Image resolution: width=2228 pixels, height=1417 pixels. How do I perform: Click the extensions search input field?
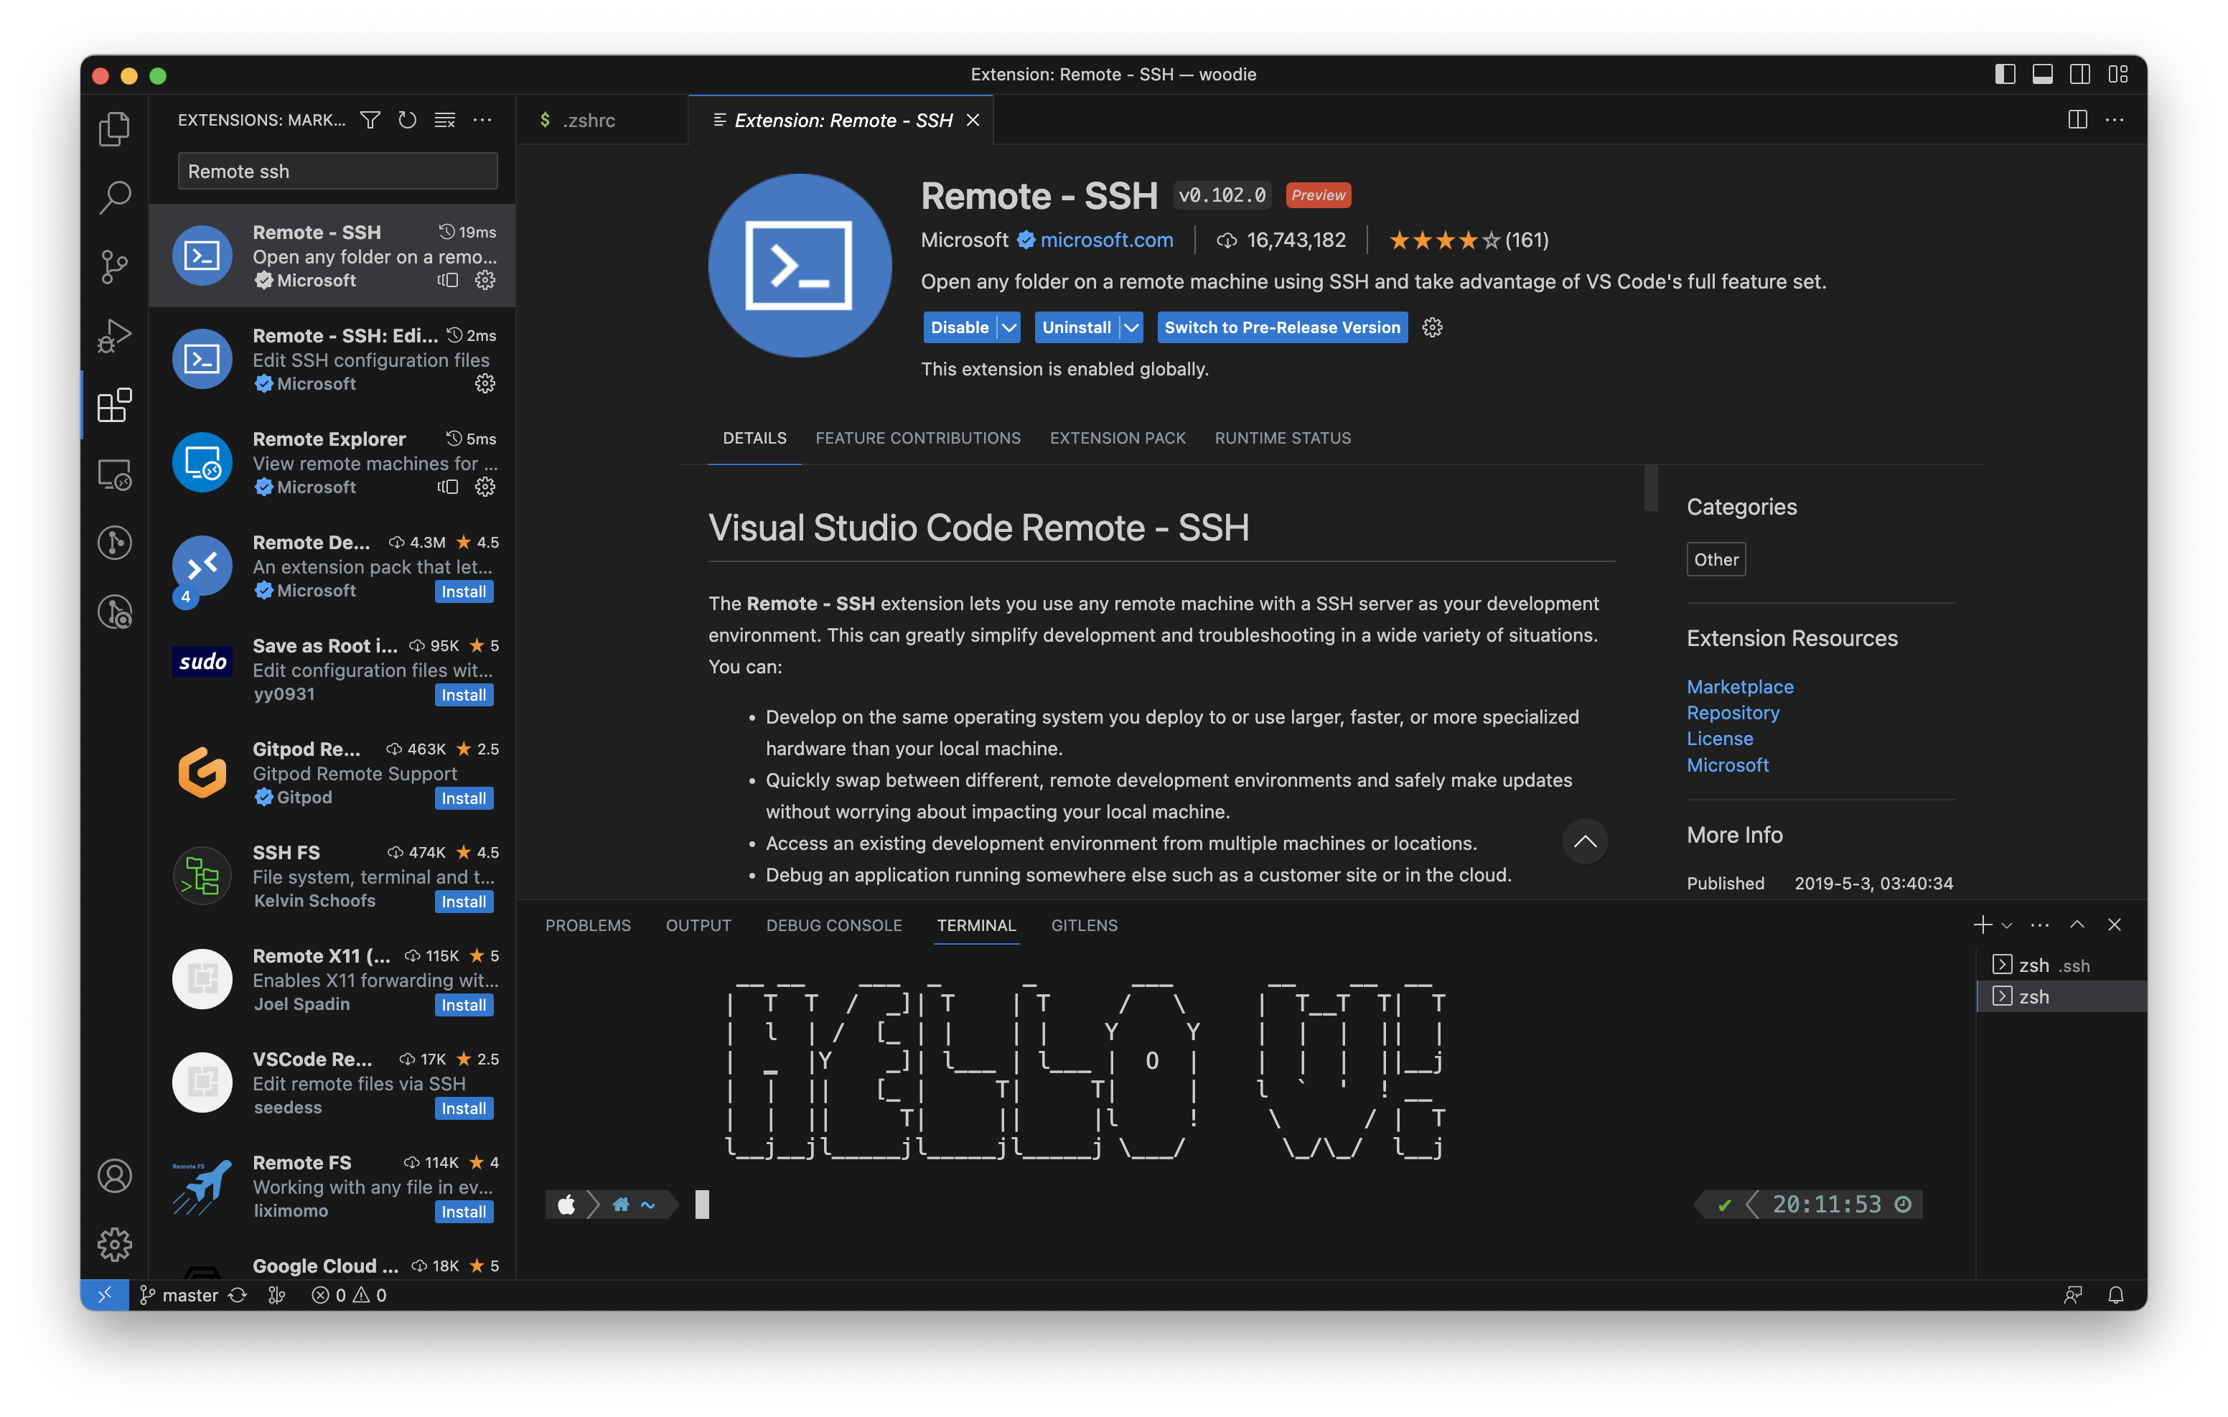[337, 172]
